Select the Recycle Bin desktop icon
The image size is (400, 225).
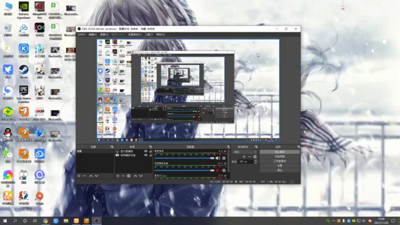click(8, 29)
